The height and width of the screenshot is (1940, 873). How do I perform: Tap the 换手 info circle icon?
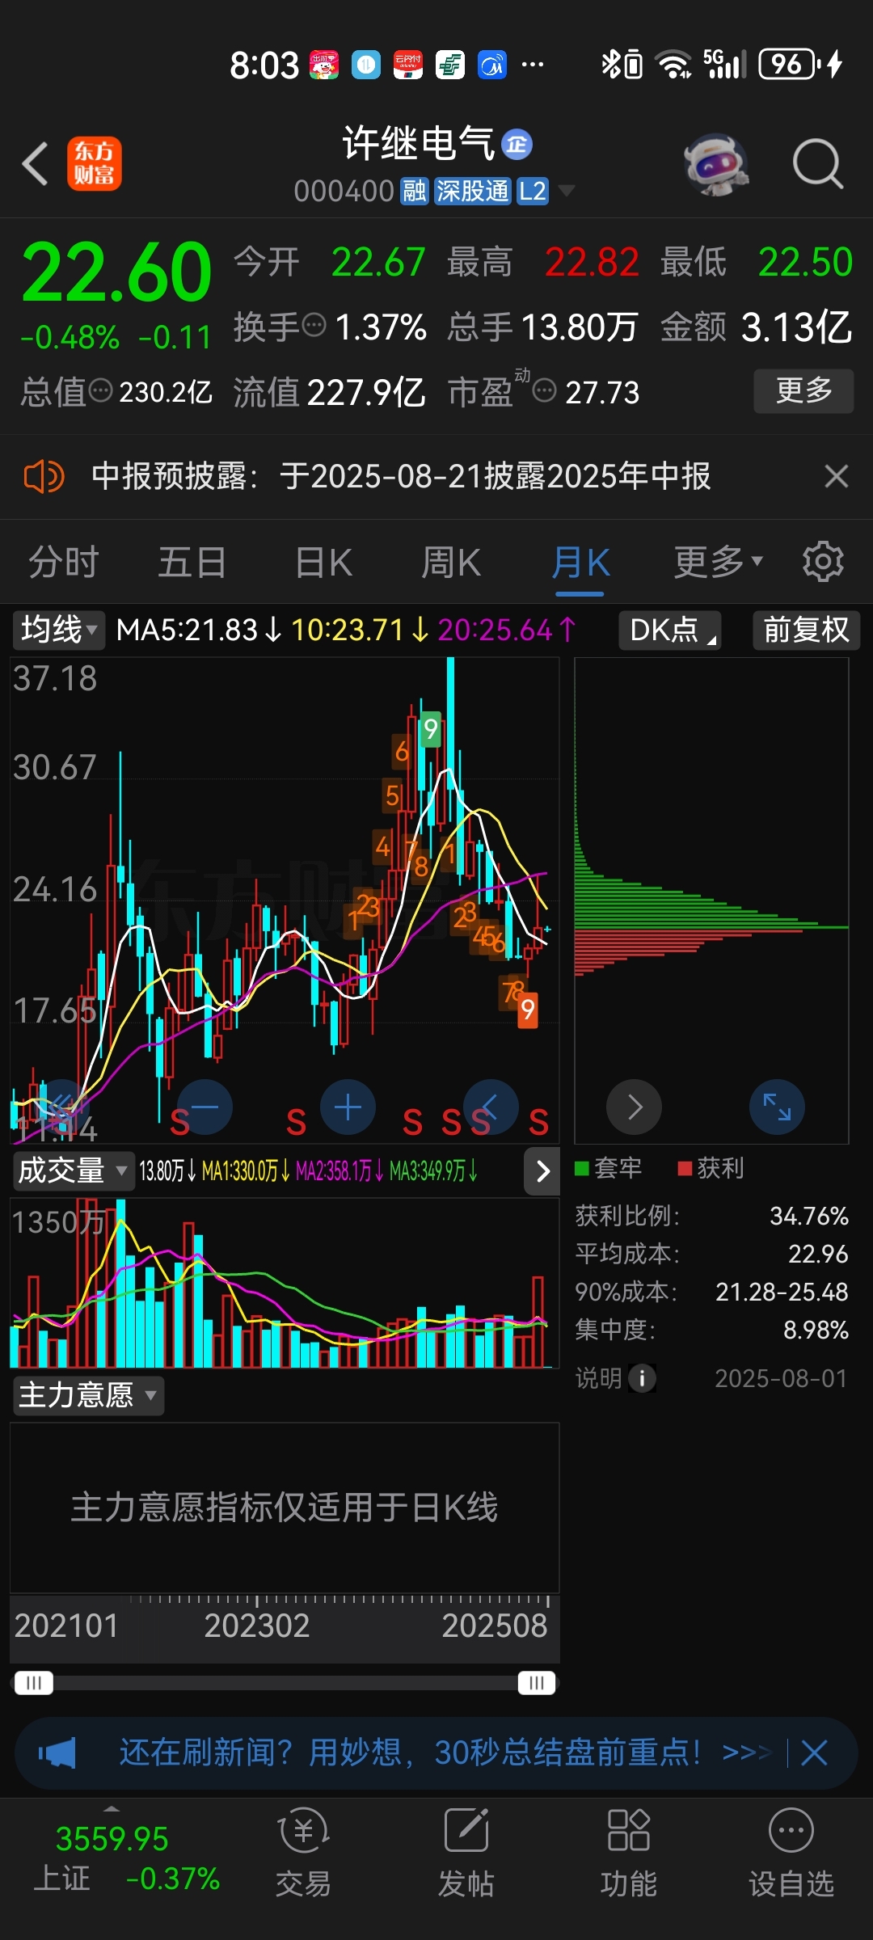[314, 326]
